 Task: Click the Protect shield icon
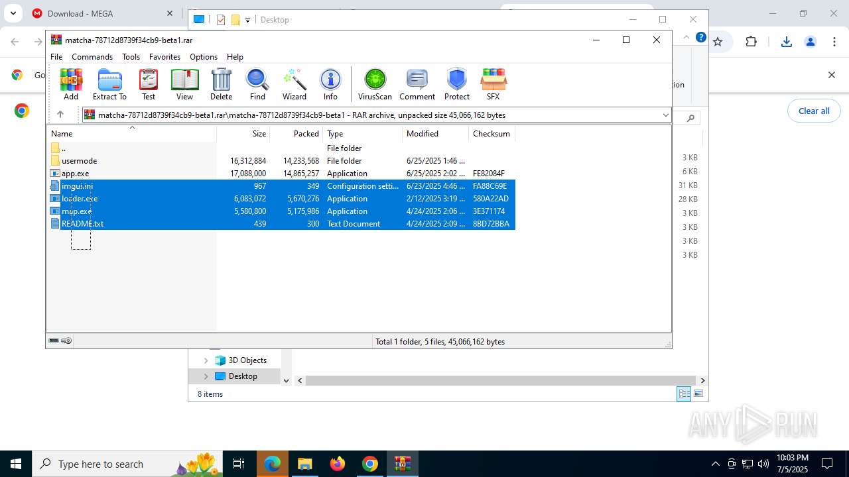click(x=457, y=84)
